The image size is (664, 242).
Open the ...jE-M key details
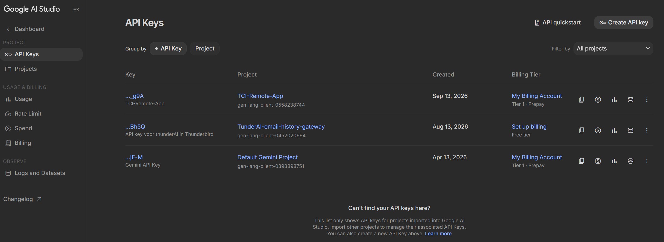coord(134,157)
